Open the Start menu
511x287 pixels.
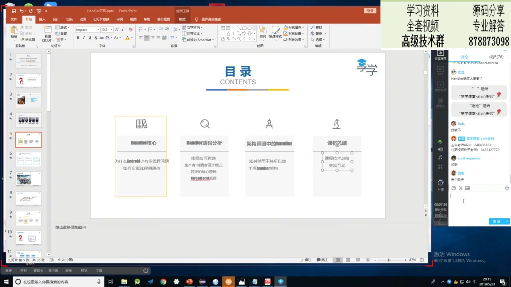(6, 282)
